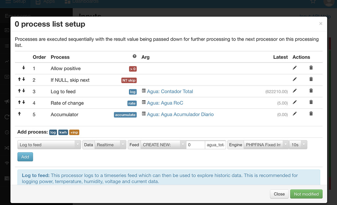Image resolution: width=337 pixels, height=205 pixels.
Task: Open the Feed dropdown showing CREATE NEW
Action: [x=163, y=144]
